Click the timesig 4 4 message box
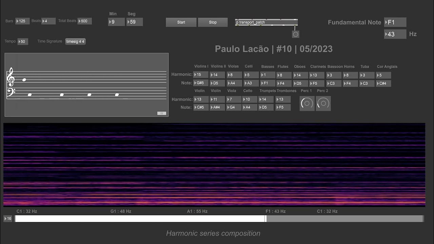 click(75, 42)
